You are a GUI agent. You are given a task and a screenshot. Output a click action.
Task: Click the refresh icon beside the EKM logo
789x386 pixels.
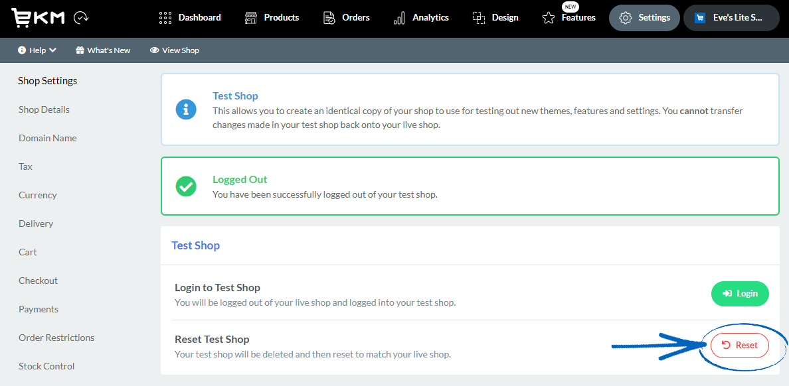click(81, 18)
